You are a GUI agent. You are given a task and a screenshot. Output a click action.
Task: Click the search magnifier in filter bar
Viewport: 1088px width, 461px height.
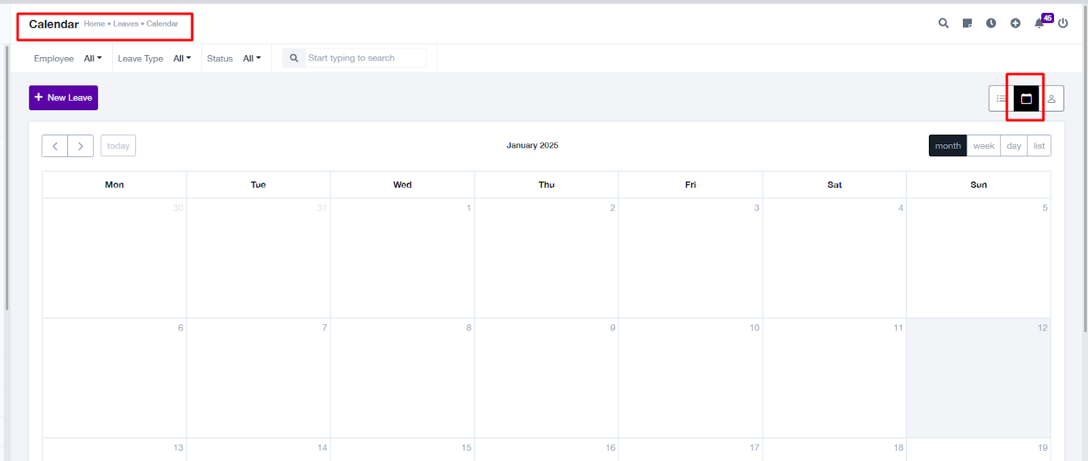pyautogui.click(x=294, y=58)
